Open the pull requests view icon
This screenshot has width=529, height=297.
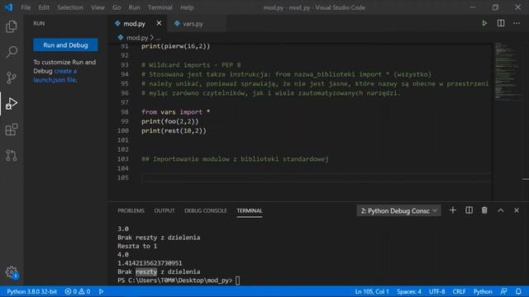pyautogui.click(x=12, y=155)
